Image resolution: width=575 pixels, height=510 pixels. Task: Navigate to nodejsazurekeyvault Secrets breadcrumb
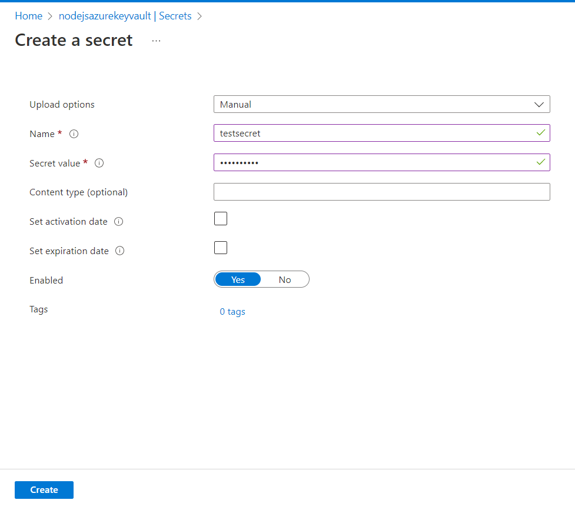pos(125,16)
